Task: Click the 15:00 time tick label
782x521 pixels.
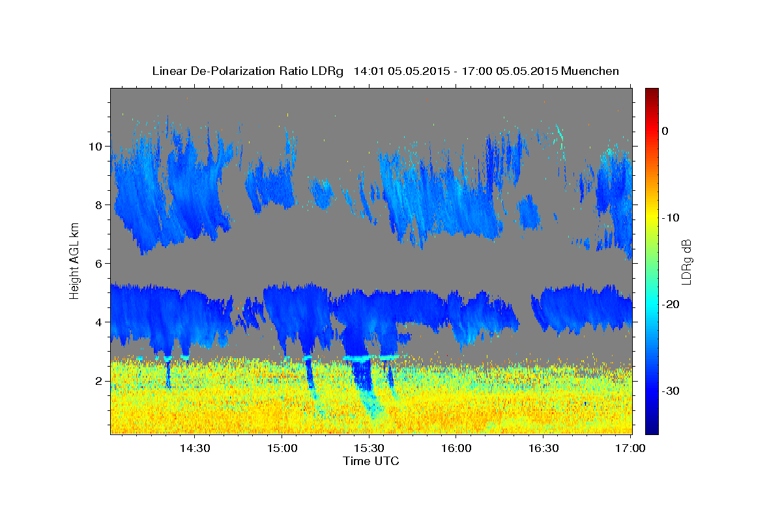Action: [282, 448]
